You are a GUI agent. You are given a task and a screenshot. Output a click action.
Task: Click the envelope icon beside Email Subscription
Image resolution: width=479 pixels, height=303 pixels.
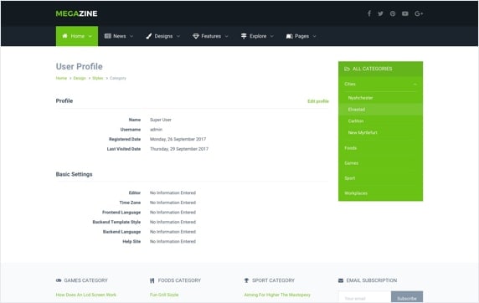(341, 280)
